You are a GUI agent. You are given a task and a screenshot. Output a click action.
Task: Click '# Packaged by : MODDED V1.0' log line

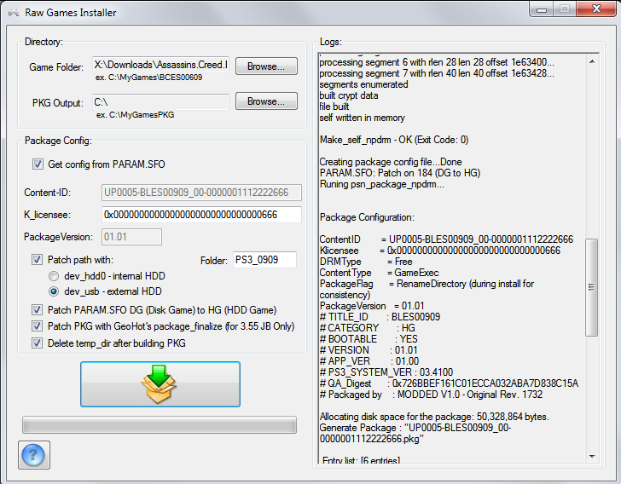pyautogui.click(x=431, y=395)
